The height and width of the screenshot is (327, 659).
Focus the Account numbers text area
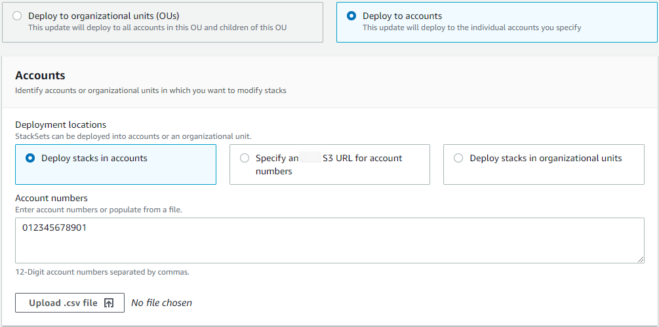coord(329,246)
